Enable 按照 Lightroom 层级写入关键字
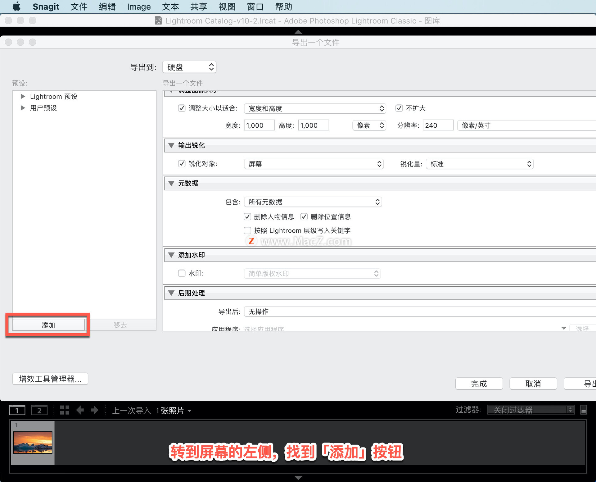 247,230
